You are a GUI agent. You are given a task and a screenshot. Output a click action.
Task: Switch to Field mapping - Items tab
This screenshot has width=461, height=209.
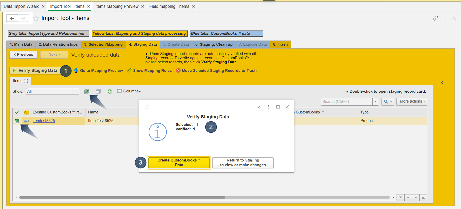[x=169, y=6]
